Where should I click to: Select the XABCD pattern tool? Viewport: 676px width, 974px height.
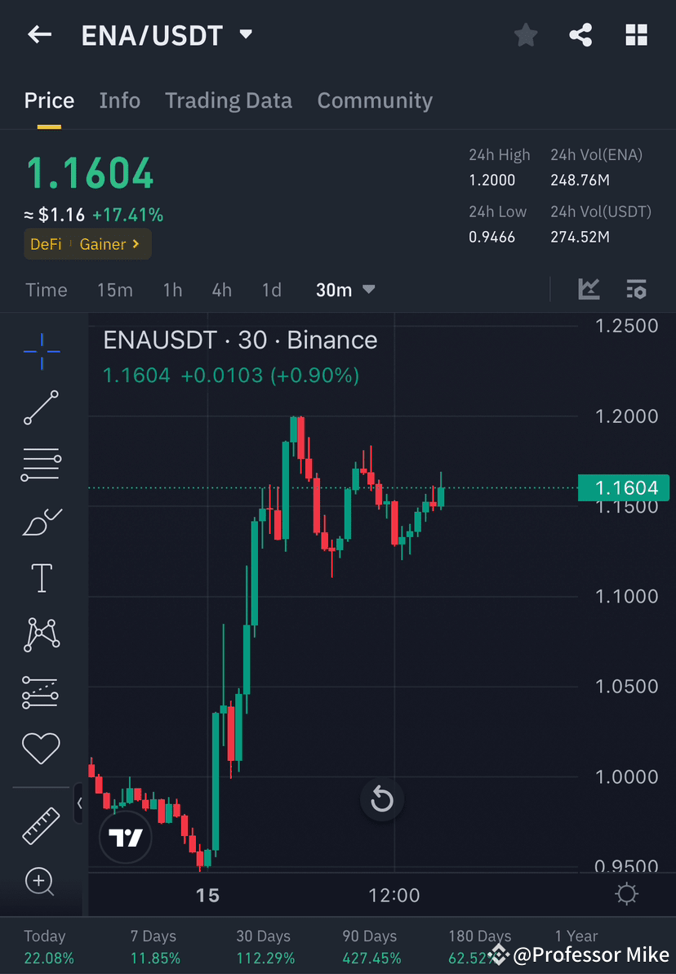[42, 634]
